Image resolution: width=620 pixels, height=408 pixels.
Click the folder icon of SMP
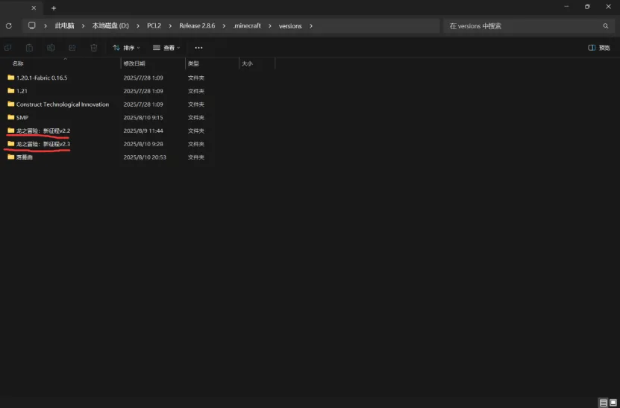tap(10, 117)
